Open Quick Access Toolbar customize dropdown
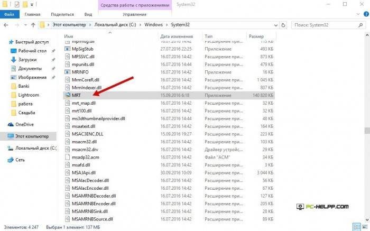The image size is (370, 231). [32, 4]
